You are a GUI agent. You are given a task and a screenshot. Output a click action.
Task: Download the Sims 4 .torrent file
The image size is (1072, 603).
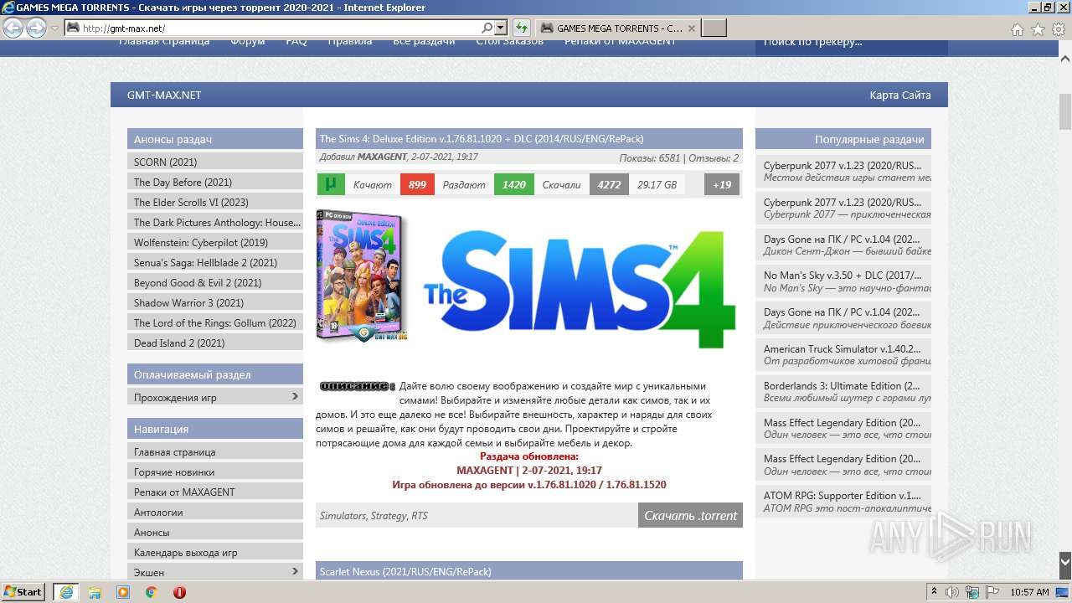[690, 515]
